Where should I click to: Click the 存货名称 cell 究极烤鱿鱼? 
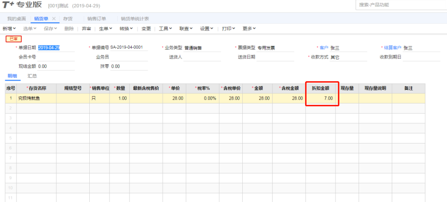36,98
